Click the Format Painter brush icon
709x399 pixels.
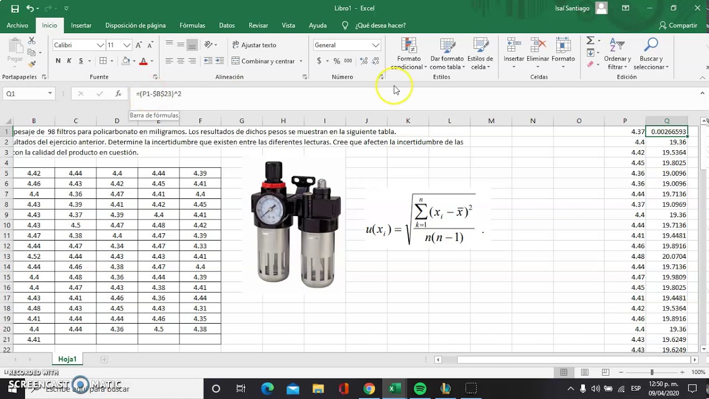32,65
